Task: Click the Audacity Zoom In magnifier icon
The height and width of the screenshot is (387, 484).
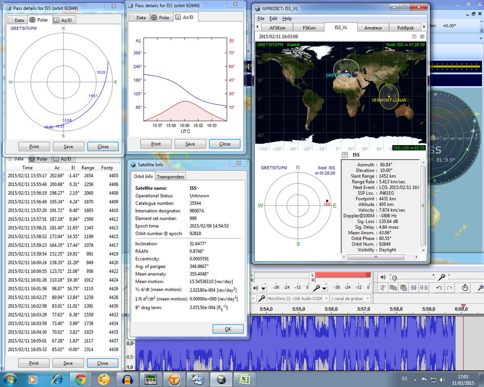Action: pyautogui.click(x=480, y=288)
